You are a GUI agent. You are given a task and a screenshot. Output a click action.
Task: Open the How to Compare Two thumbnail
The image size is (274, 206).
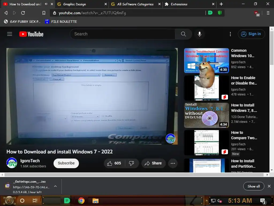(x=206, y=143)
